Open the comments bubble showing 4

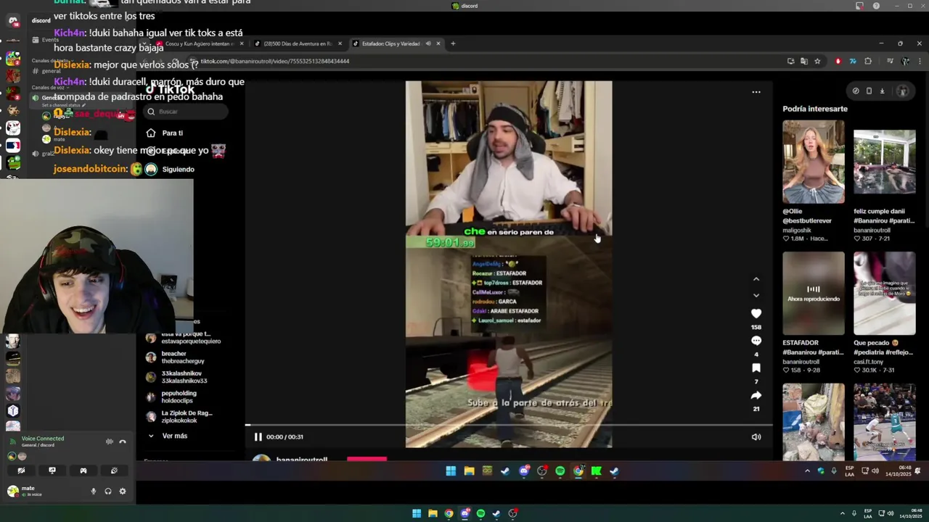[x=756, y=341]
